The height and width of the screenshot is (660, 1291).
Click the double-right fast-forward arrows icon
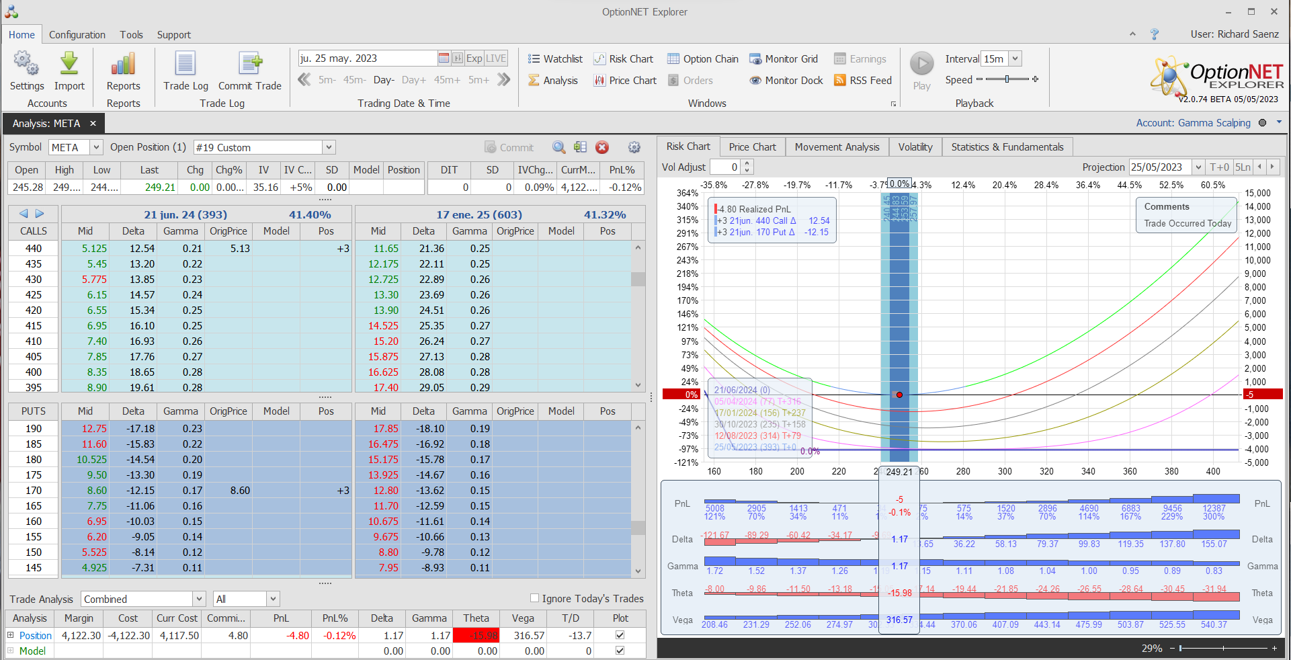click(503, 80)
